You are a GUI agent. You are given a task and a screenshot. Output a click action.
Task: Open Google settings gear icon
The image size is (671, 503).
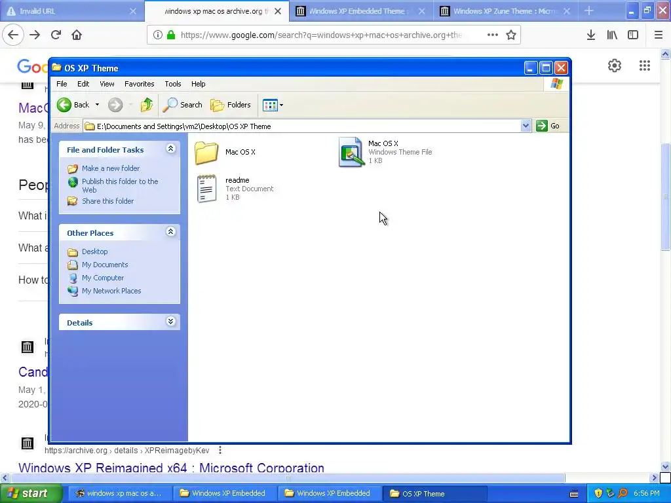pos(615,65)
